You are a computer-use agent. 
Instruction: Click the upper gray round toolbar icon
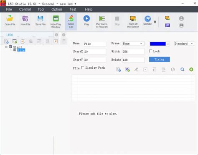181,18
